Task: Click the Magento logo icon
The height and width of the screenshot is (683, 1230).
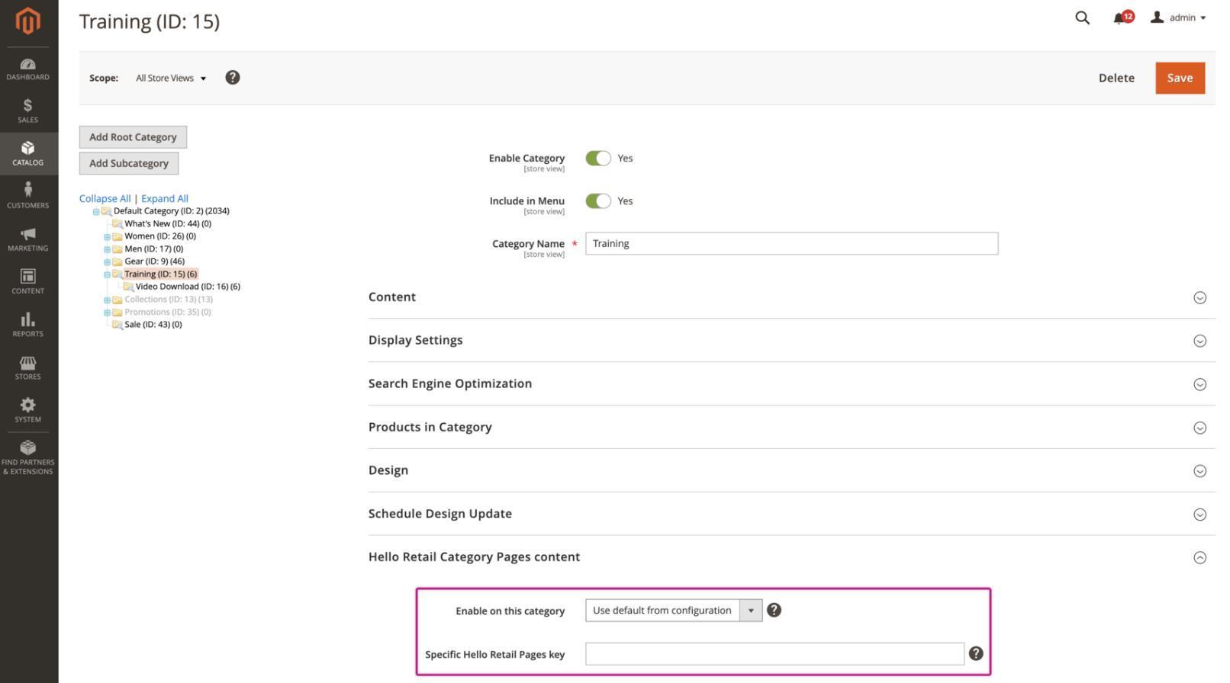Action: click(x=28, y=21)
